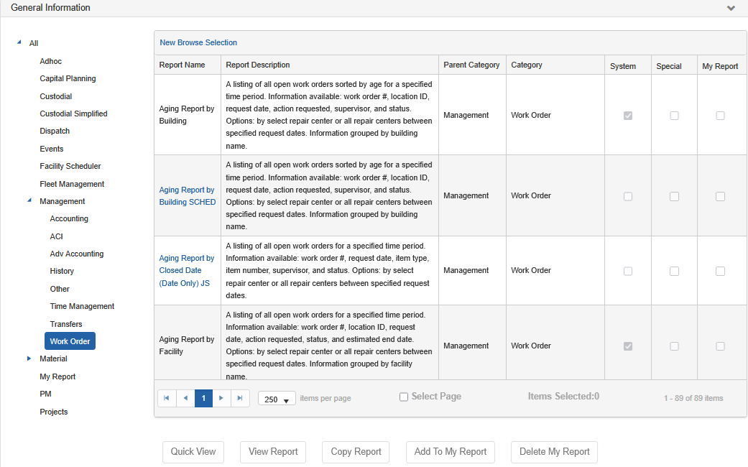This screenshot has height=467, width=748.
Task: Click the Copy Report button
Action: 356,452
